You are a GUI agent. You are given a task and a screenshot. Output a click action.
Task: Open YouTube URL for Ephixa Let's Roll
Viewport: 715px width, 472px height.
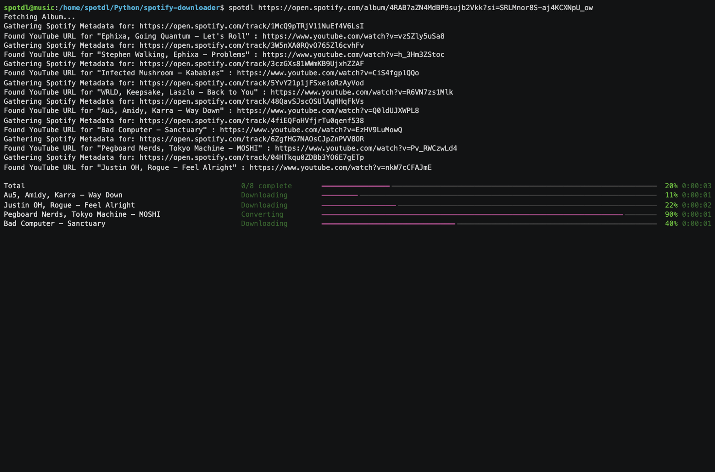coord(353,36)
